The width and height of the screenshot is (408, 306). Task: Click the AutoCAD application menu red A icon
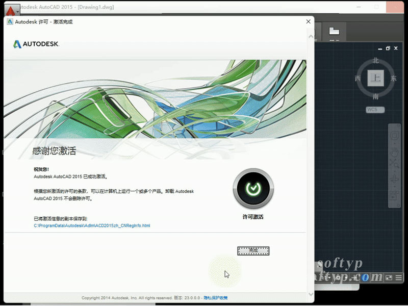click(11, 11)
